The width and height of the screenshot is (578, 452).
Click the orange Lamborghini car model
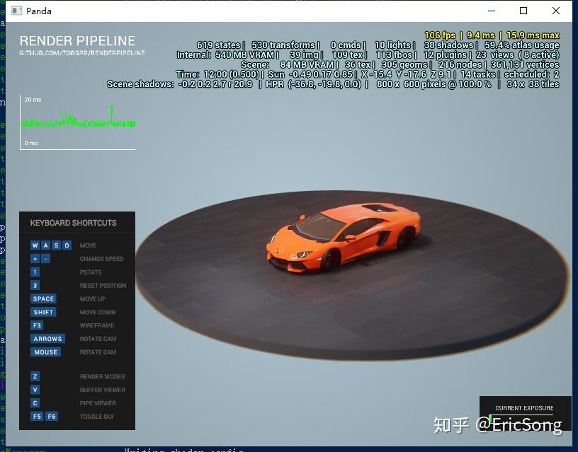(344, 237)
